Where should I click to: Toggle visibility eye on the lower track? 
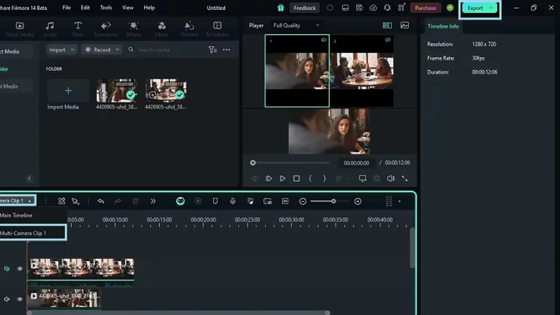point(20,299)
